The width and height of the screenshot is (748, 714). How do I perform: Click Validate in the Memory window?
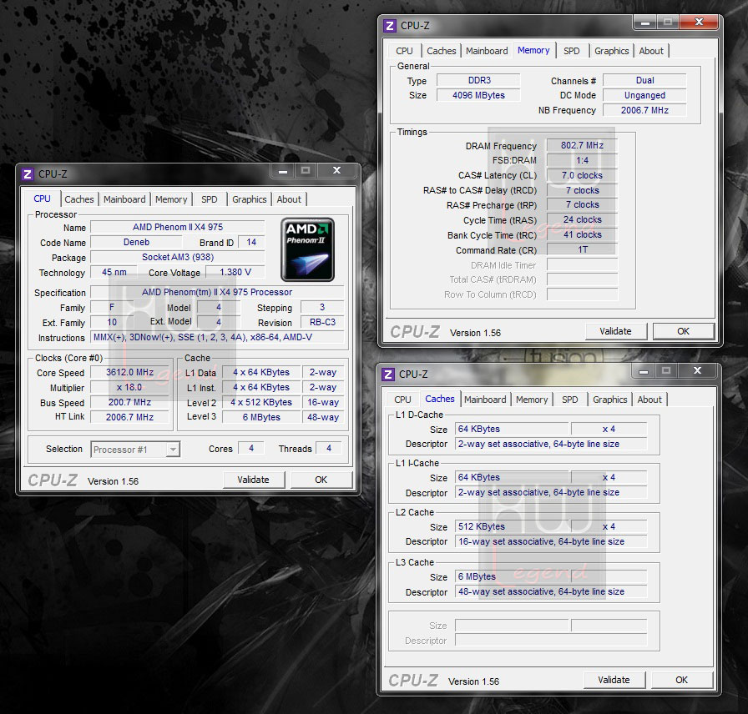[615, 331]
